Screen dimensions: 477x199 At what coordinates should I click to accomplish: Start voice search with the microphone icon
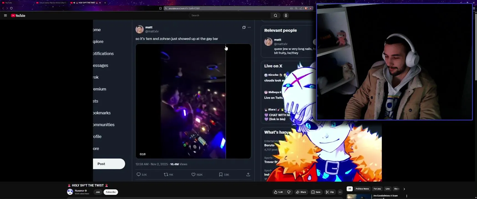click(286, 15)
